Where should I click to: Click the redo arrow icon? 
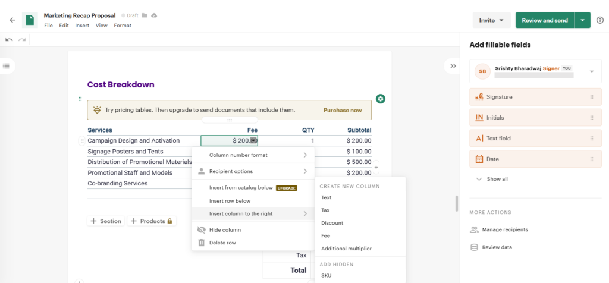pyautogui.click(x=22, y=40)
